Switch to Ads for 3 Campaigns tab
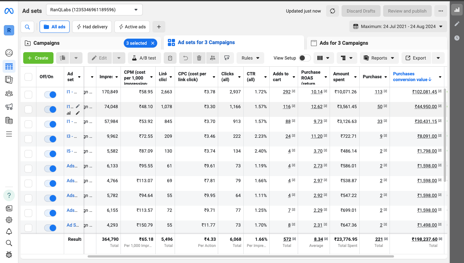 (343, 43)
